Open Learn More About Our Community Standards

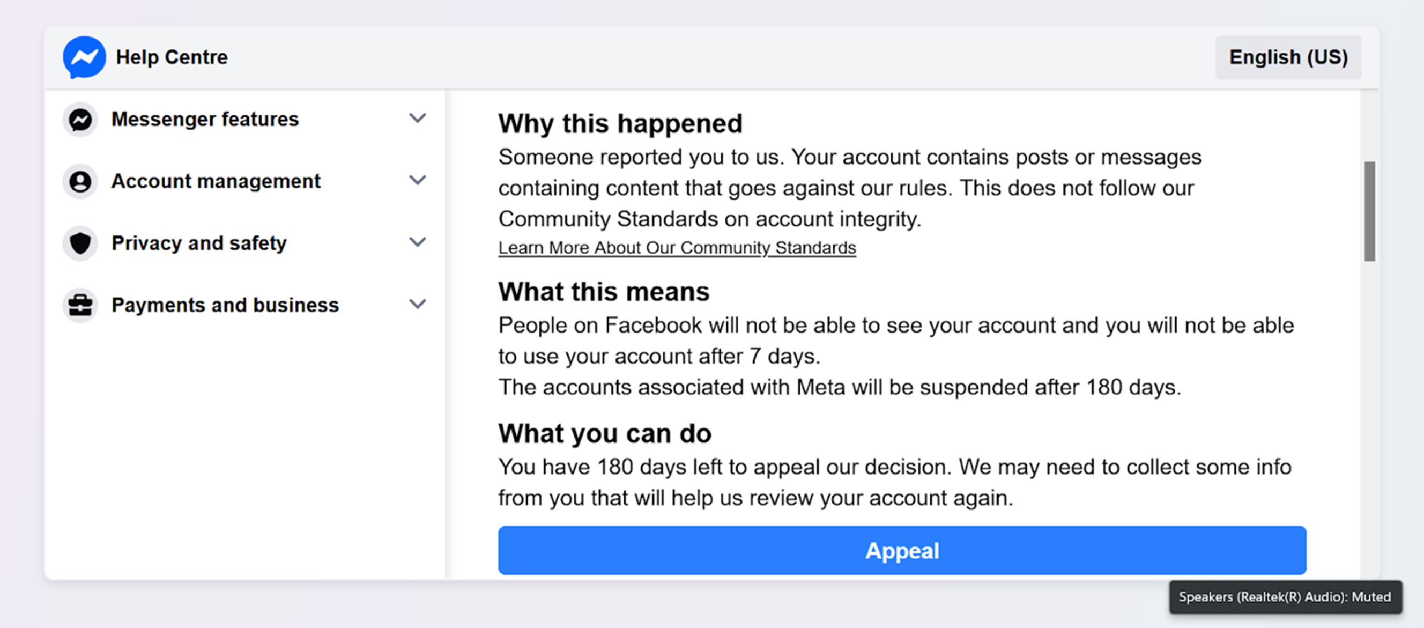[x=677, y=248]
